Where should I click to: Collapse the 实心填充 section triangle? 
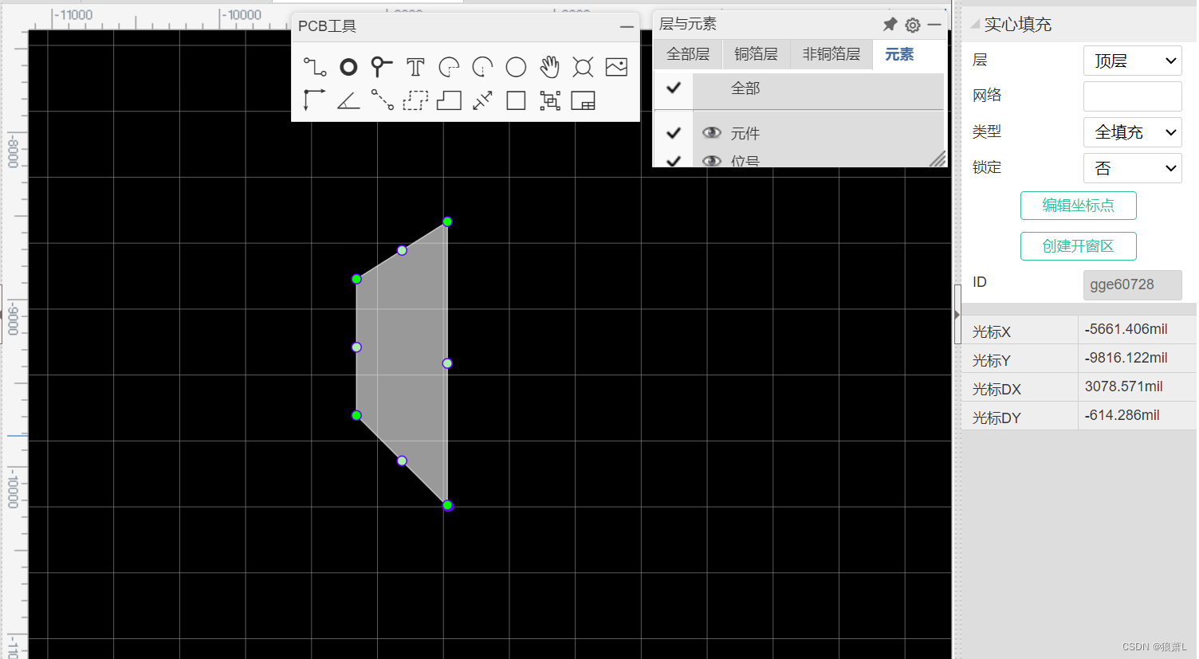click(974, 25)
